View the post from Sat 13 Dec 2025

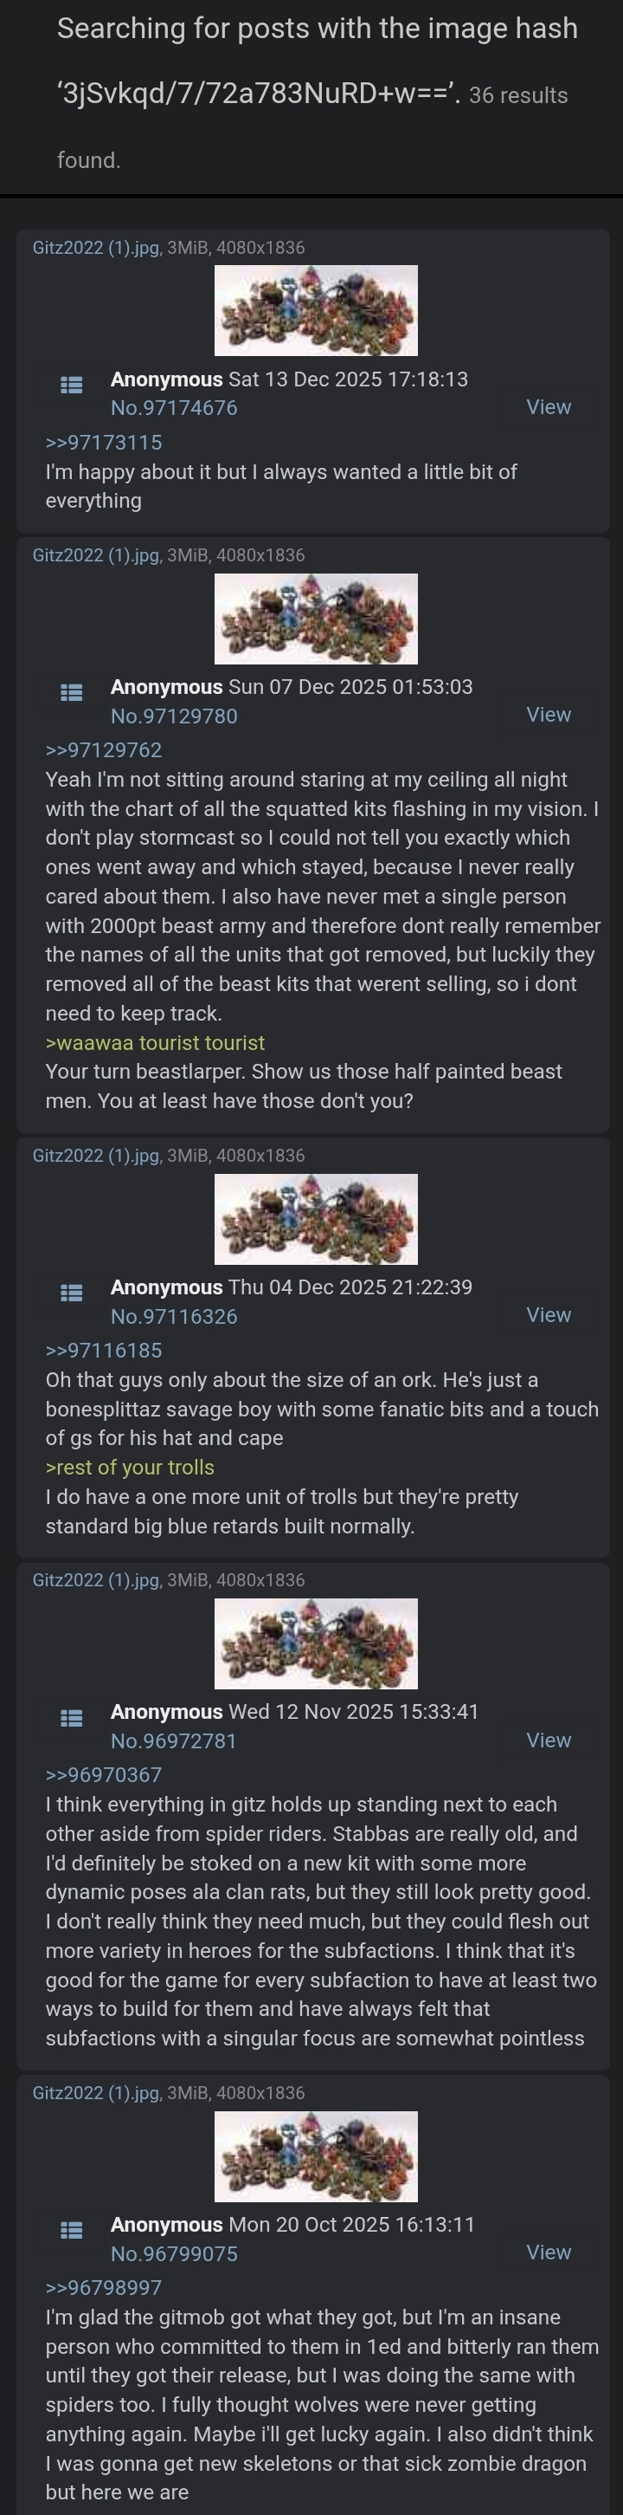pyautogui.click(x=549, y=407)
